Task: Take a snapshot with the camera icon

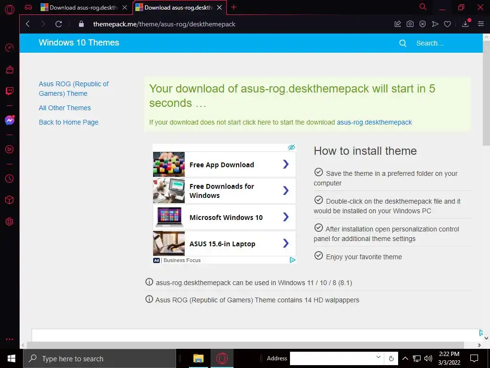Action: point(410,24)
